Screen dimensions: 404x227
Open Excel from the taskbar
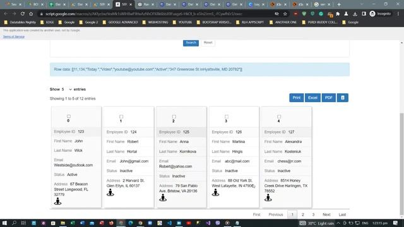click(73, 223)
